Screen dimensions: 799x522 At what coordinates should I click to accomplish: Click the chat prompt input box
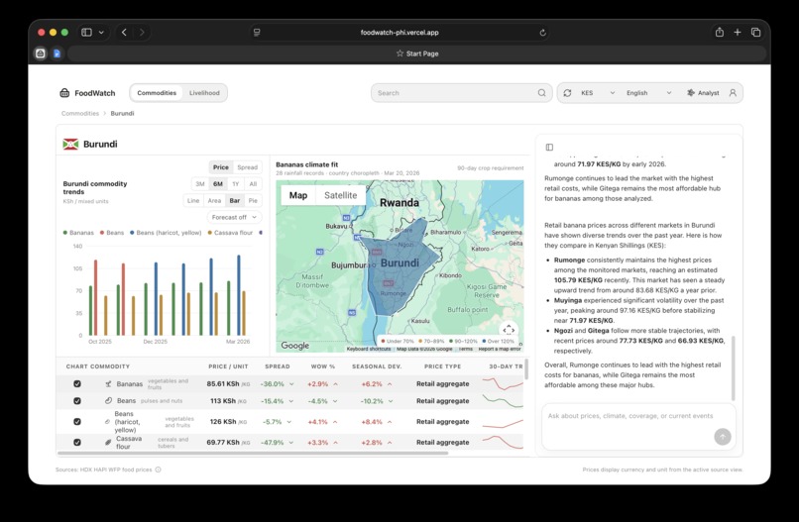click(638, 427)
